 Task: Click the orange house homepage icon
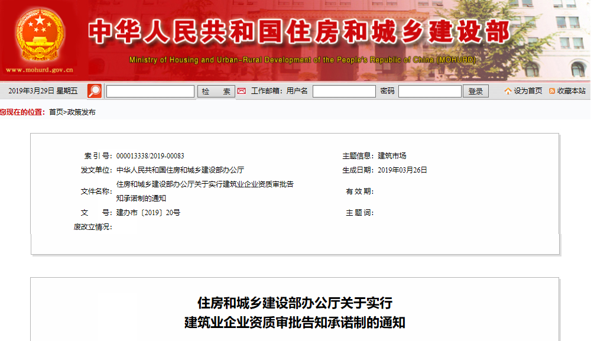[508, 91]
